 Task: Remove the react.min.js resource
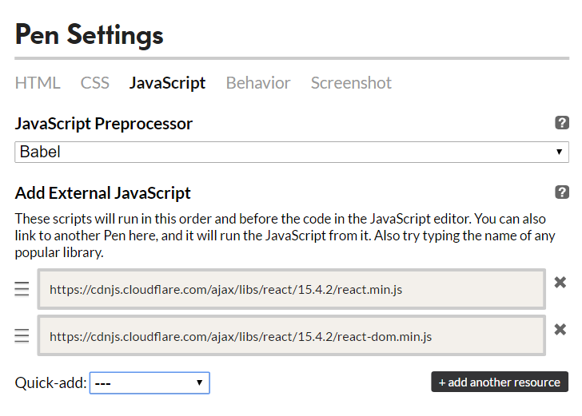[x=560, y=283]
